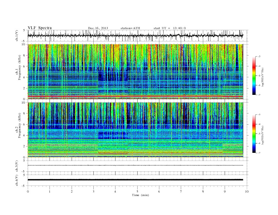This screenshot has height=215, width=278.
Task: Click time axis tick label "3"
Action: tap(93, 191)
